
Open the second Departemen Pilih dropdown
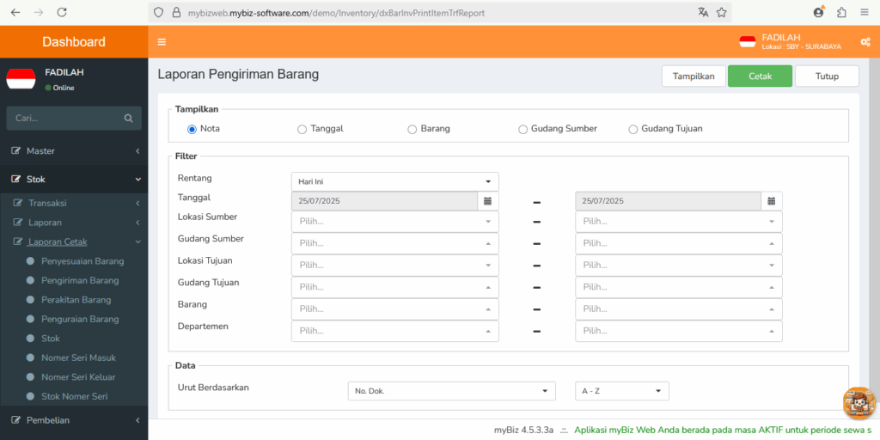[x=679, y=331]
